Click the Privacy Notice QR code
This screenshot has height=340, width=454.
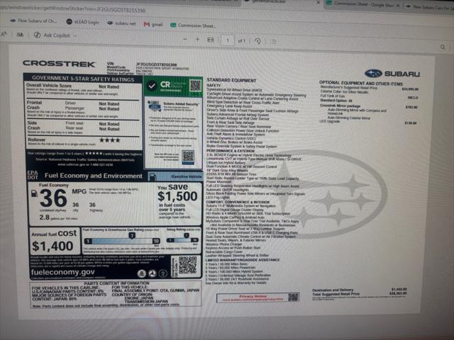293,297
